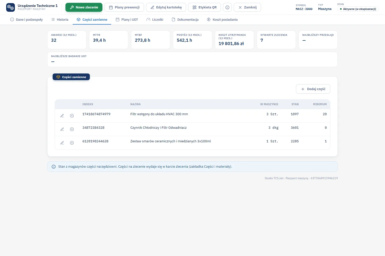Image resolution: width=385 pixels, height=256 pixels.
Task: Click the MASZ-3000 symbol value
Action: pyautogui.click(x=304, y=9)
